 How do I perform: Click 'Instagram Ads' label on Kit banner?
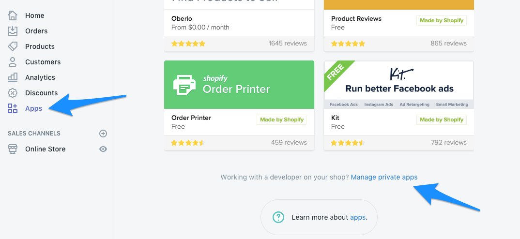[x=379, y=105]
